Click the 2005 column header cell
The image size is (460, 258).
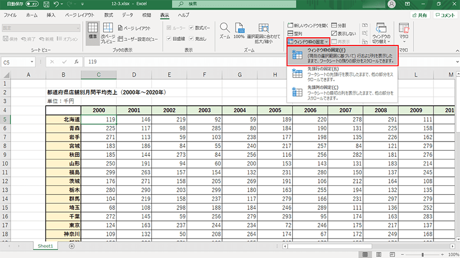tap(275, 110)
